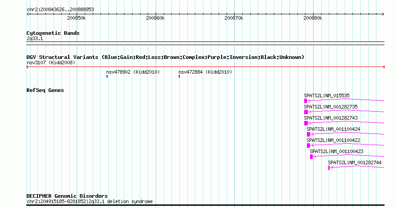This screenshot has height=208, width=397.
Task: Open the SPATS2L|NM_001282744 transcript label
Action: coord(355,162)
